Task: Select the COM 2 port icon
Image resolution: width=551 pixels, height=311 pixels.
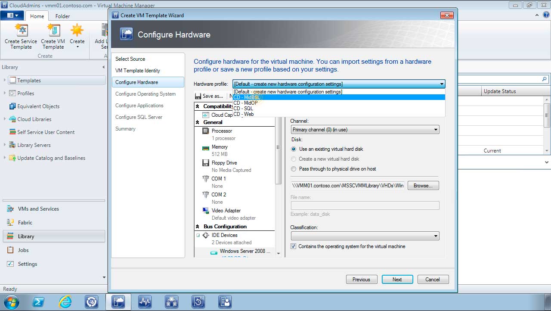Action: point(206,195)
